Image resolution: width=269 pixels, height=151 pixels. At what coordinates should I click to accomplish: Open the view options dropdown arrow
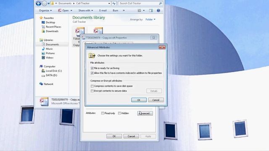(144, 10)
